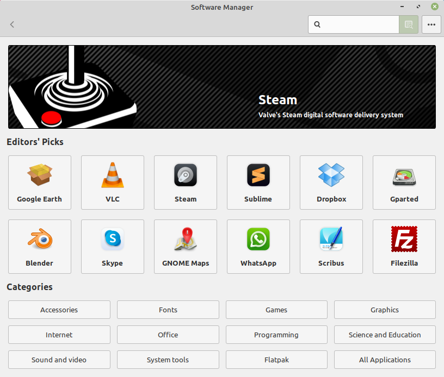
Task: Open the Gparted disk icon
Action: [404, 177]
